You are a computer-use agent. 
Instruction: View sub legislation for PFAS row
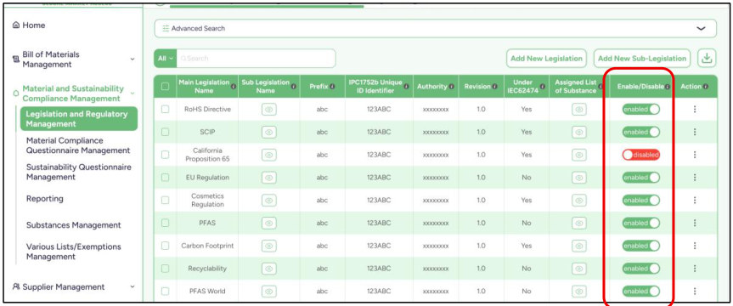click(268, 224)
